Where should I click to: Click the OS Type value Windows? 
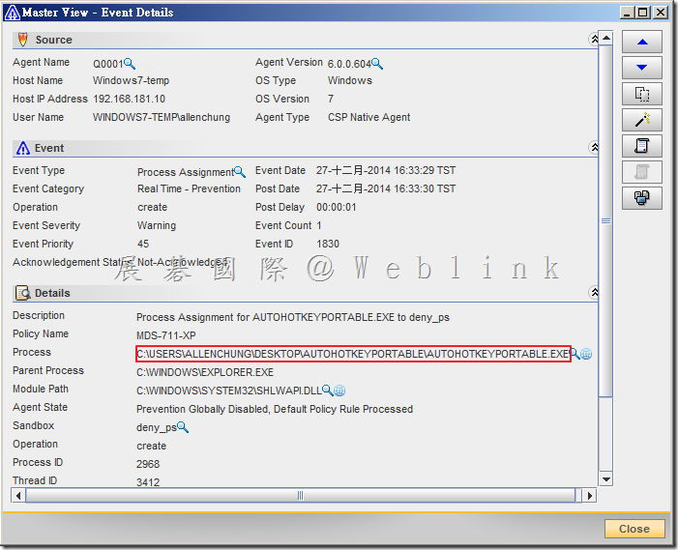(350, 81)
